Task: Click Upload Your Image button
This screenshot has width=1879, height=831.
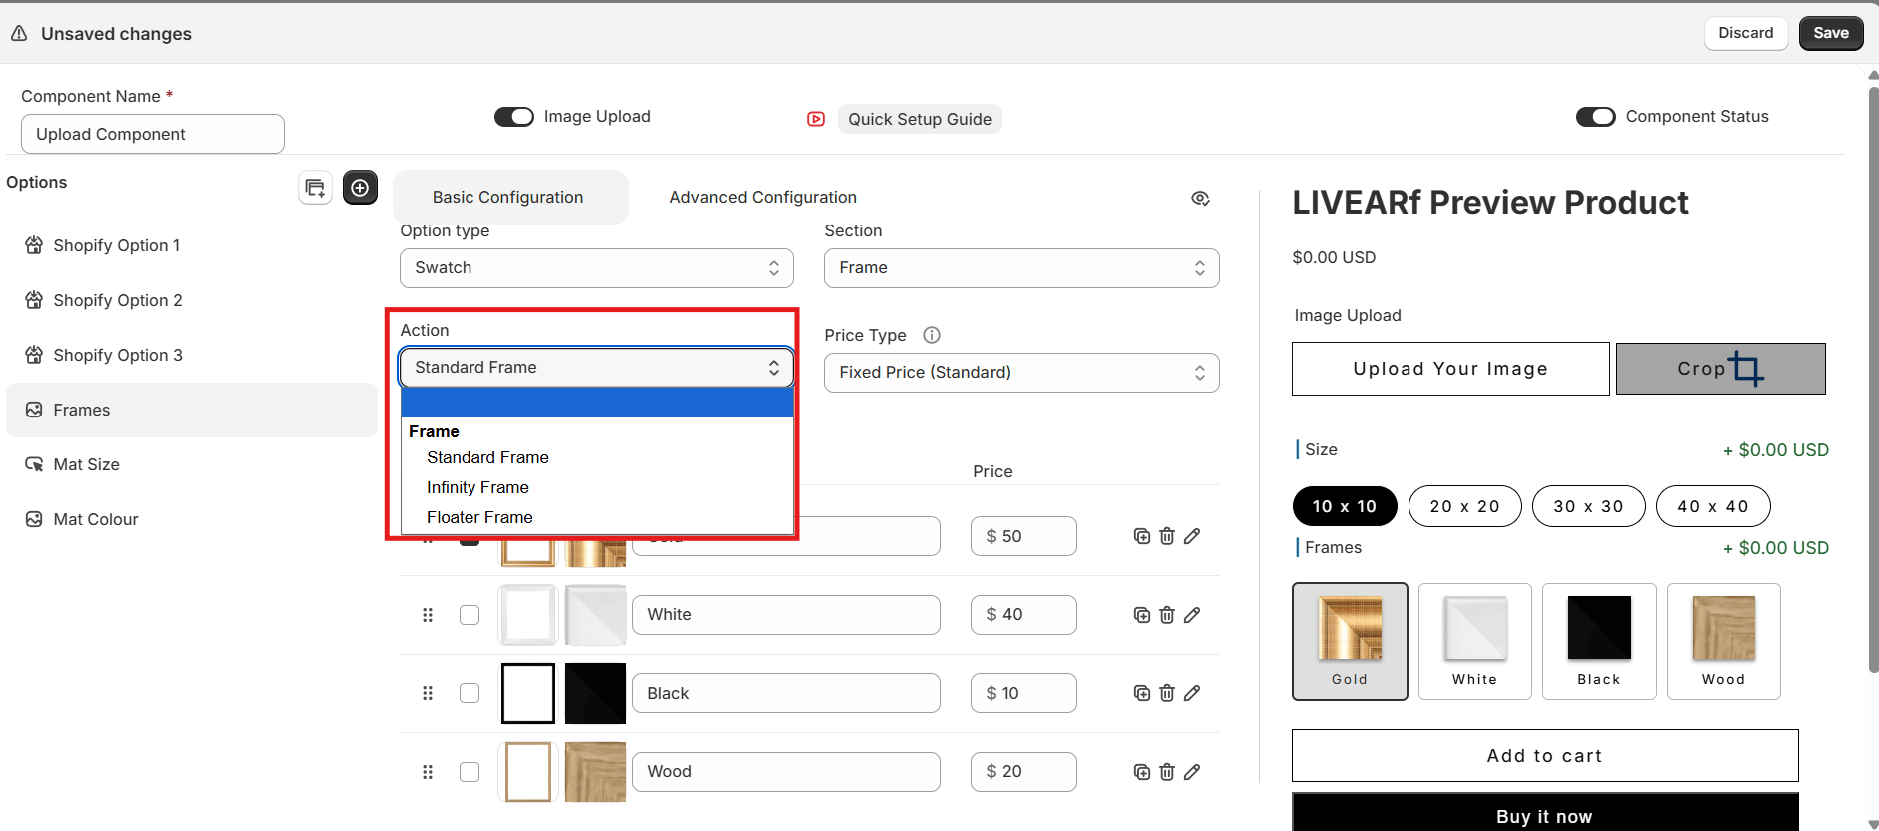Action: [x=1450, y=369]
